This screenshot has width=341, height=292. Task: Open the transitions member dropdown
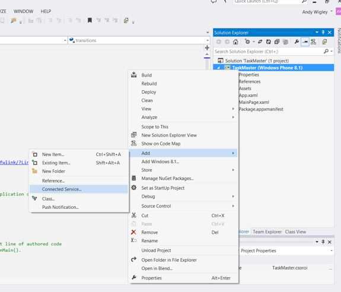(208, 40)
